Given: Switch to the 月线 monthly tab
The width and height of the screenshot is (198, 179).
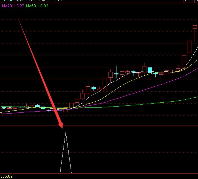Looking at the screenshot, I should (31, 1).
